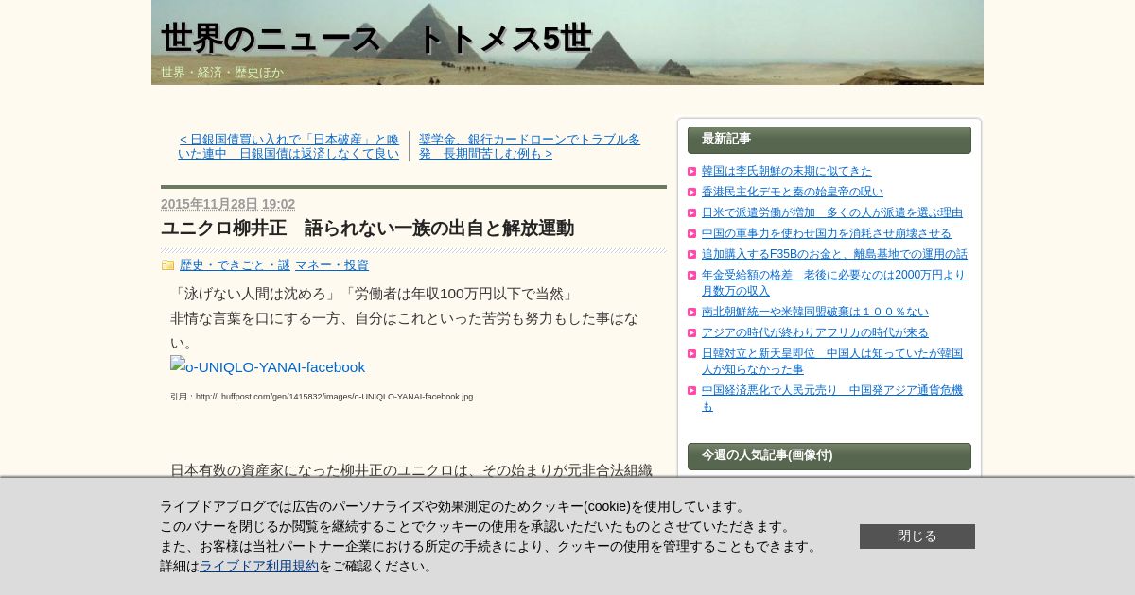The width and height of the screenshot is (1135, 595).
Task: Open category マネー・投資
Action: pyautogui.click(x=332, y=265)
